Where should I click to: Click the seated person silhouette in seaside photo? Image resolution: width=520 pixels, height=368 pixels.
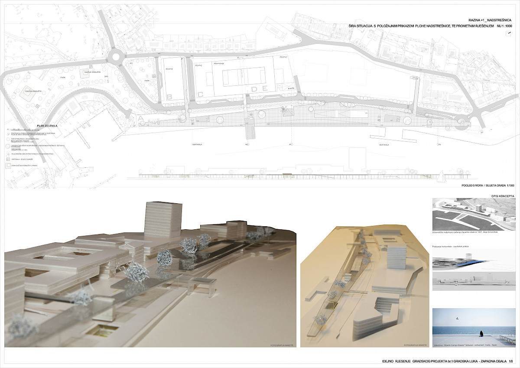pyautogui.click(x=481, y=334)
